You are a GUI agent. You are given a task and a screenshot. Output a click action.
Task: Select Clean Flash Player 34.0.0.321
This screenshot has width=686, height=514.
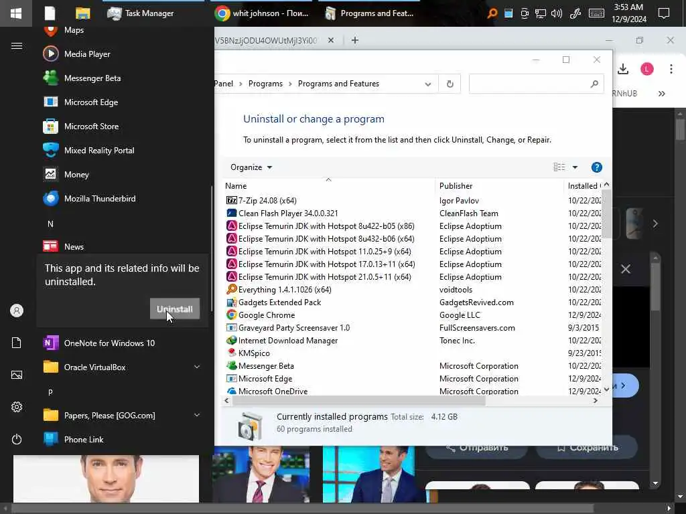[x=288, y=213]
